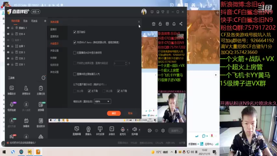The height and width of the screenshot is (156, 277).
Task: Click the grayed start-stream button in toolbar
Action: [176, 131]
